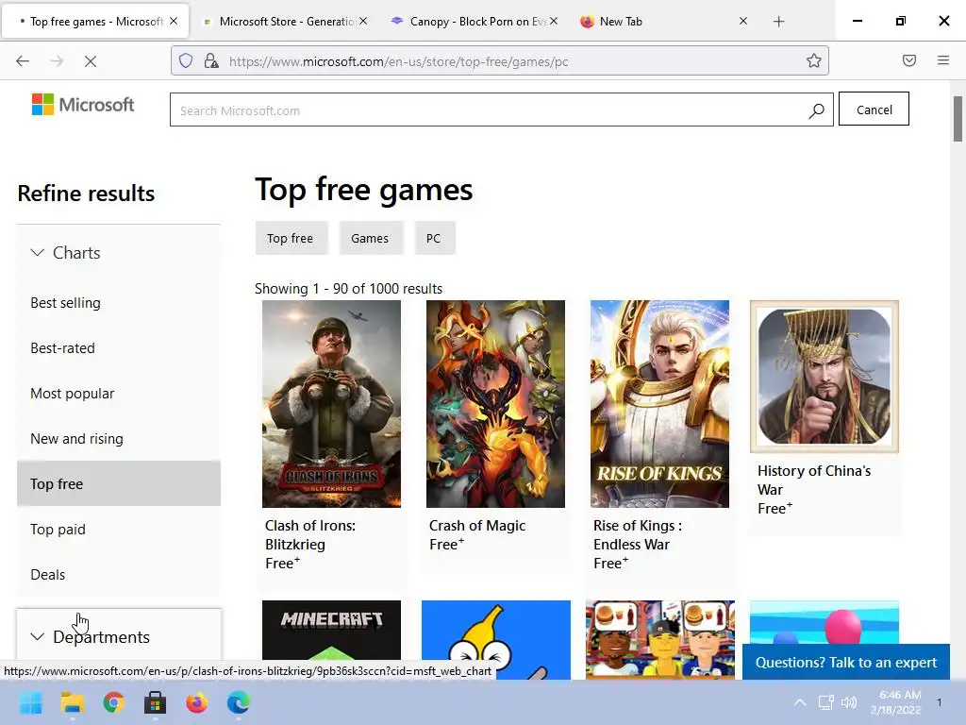Open Rise of Kings cover art
Screen dimensions: 966x725
pos(659,404)
